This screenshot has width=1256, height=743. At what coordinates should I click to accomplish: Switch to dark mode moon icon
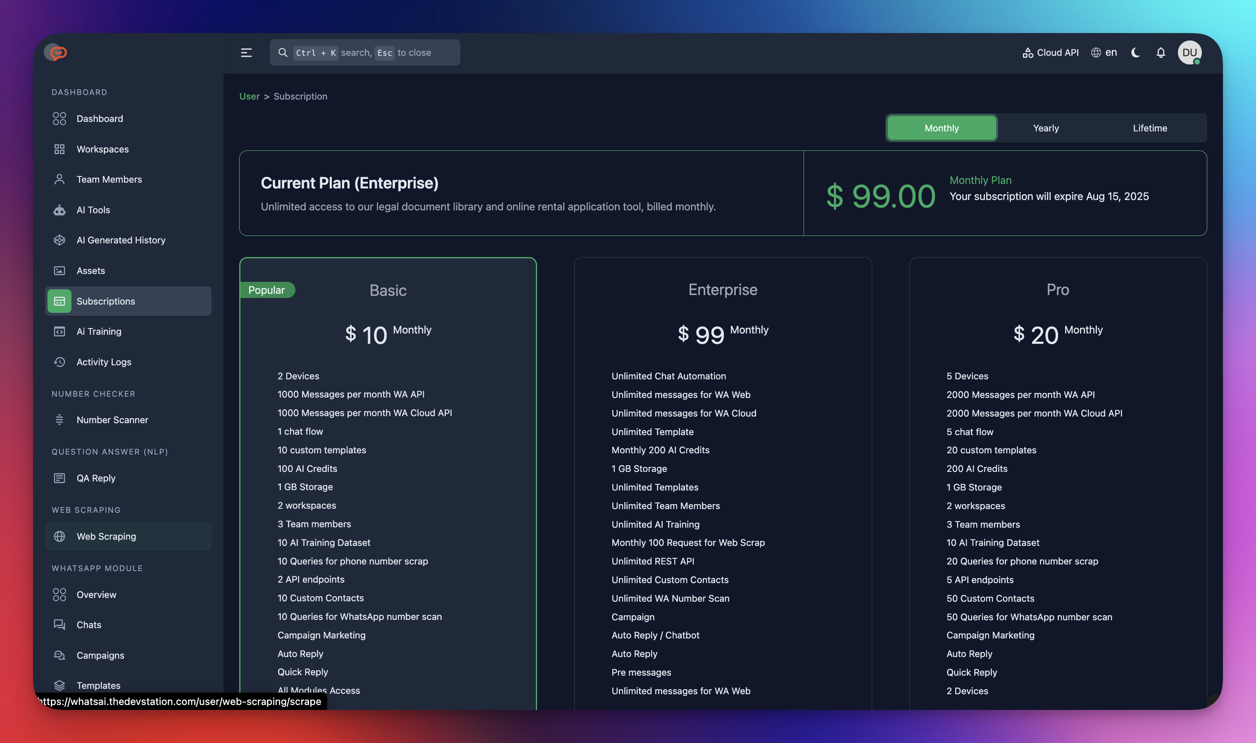(x=1135, y=52)
